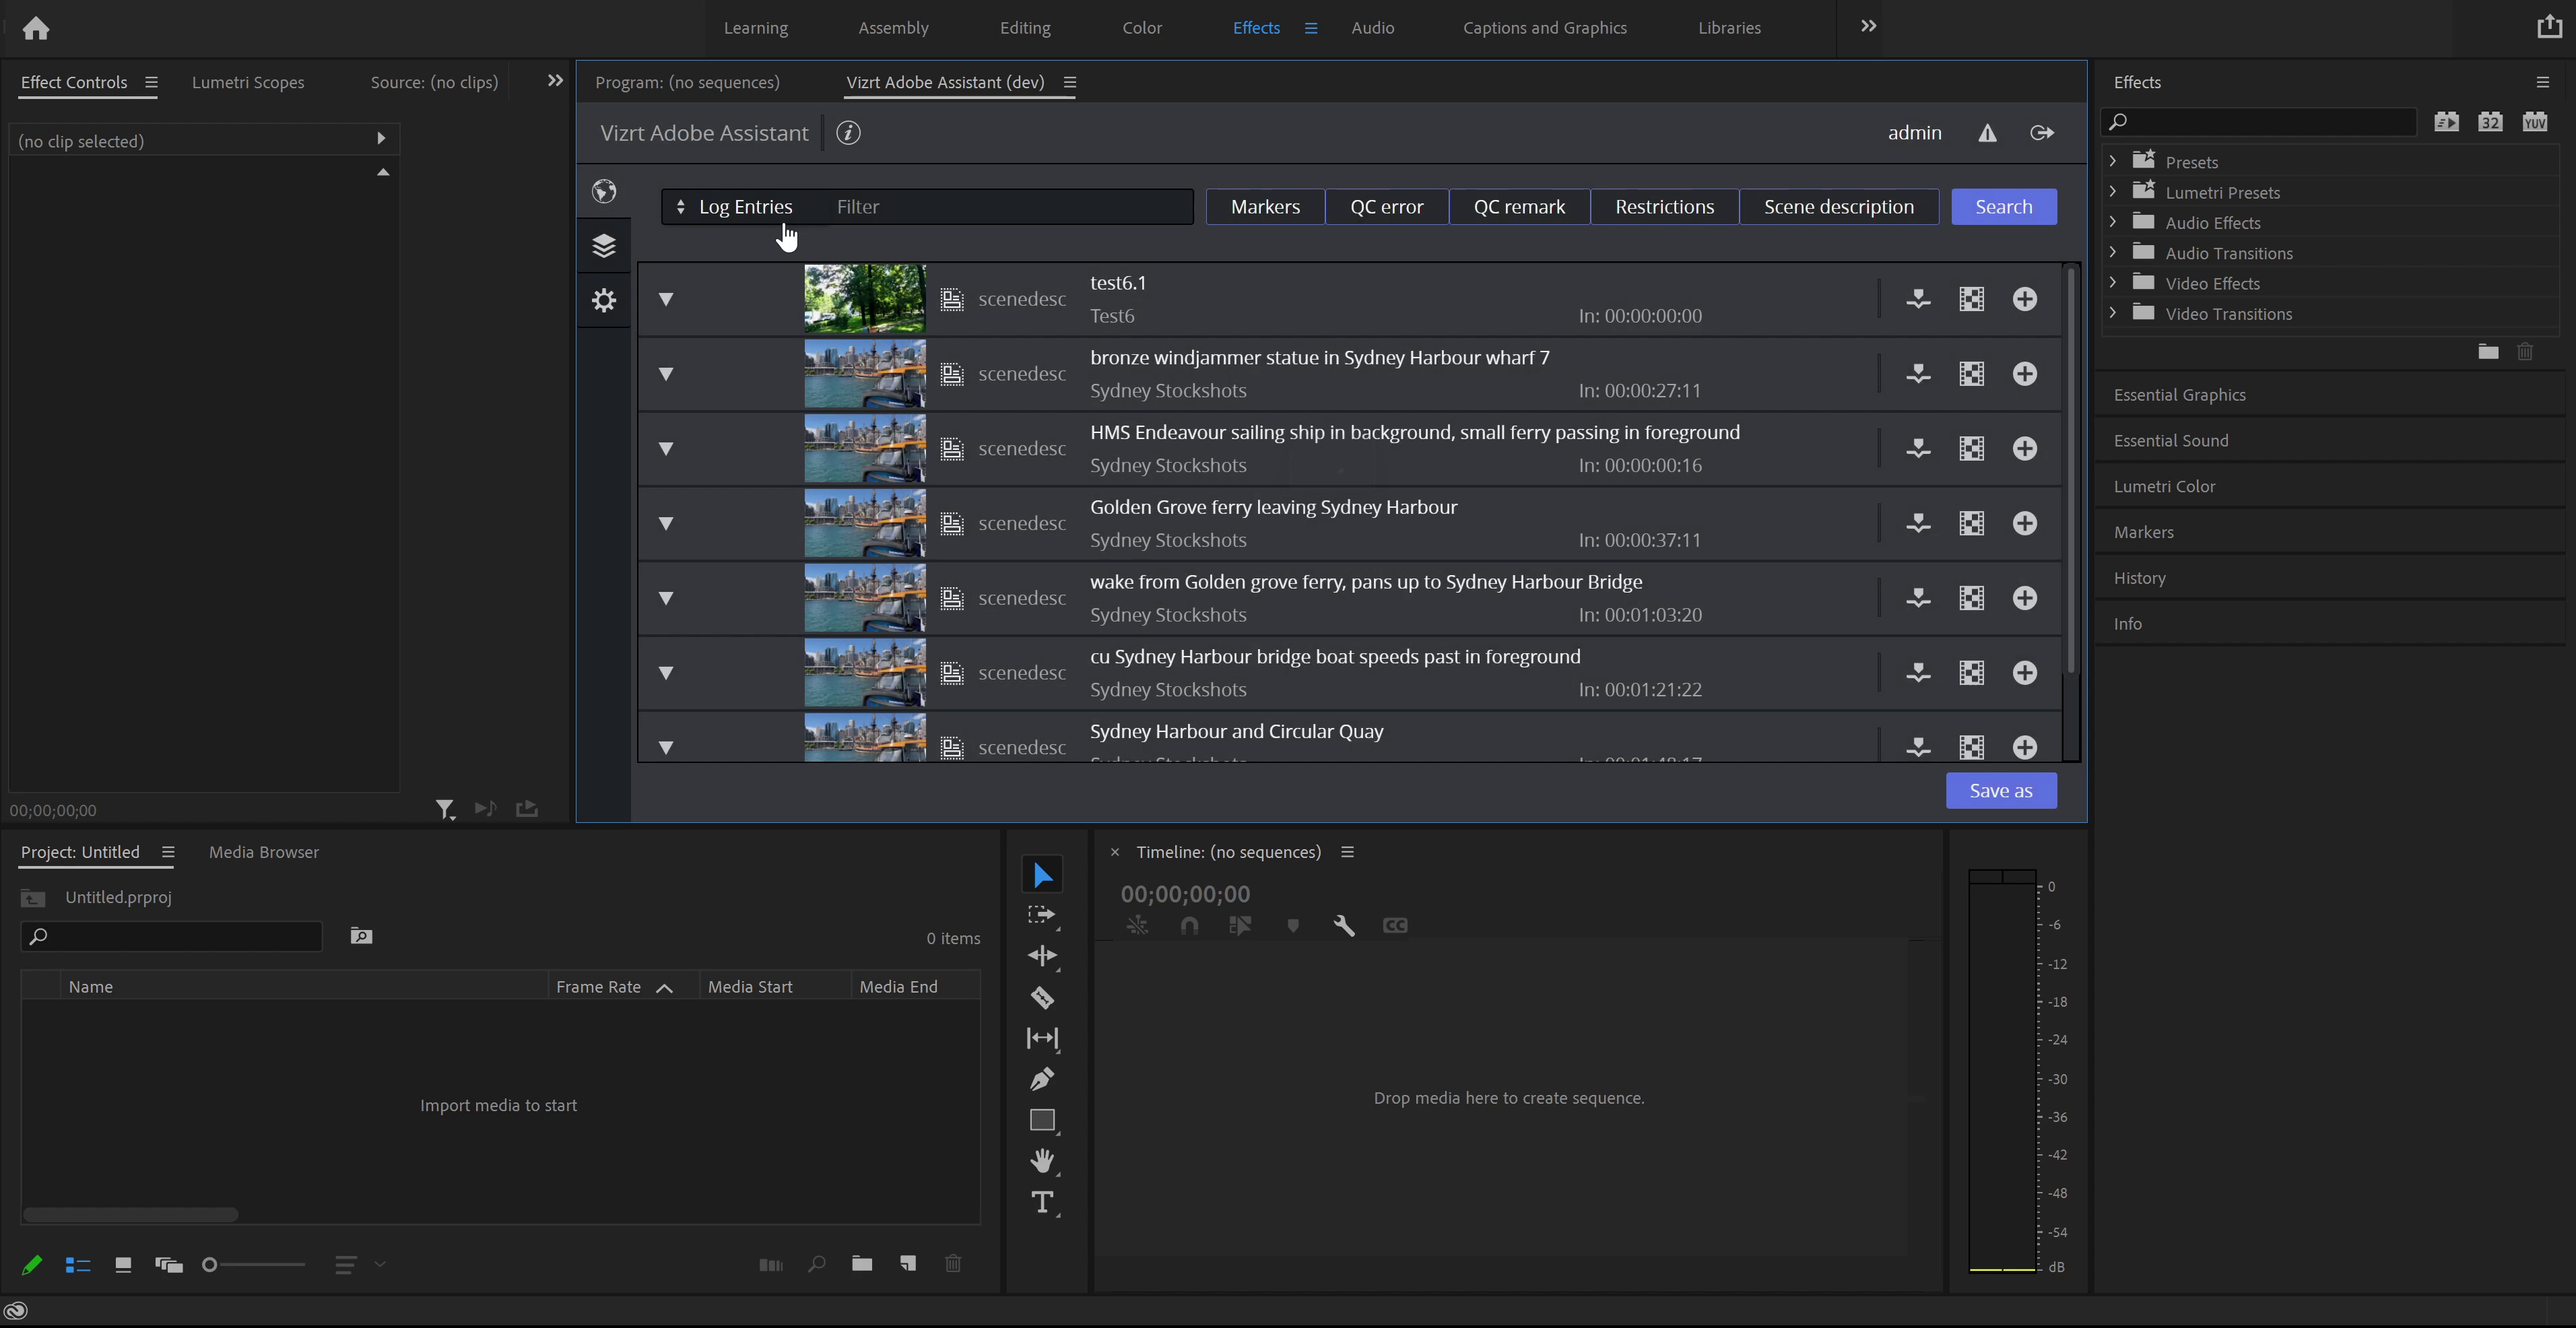Switch the Project panel to List View

pyautogui.click(x=78, y=1264)
